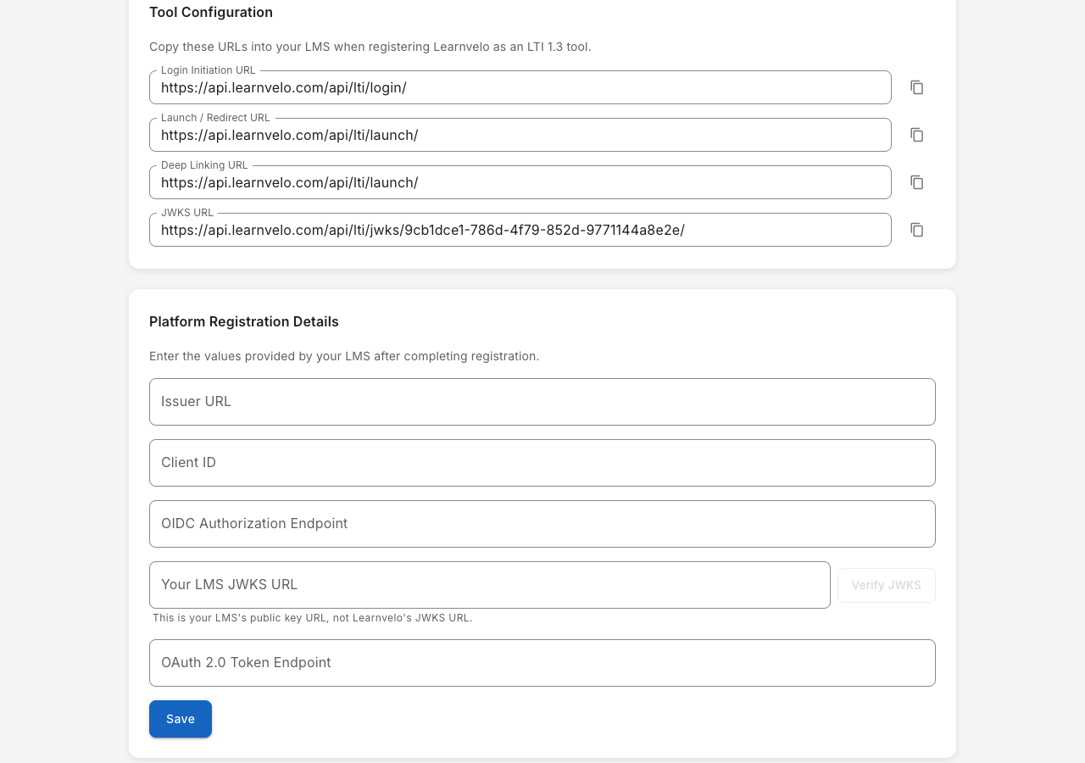
Task: Click the Tool Configuration heading
Action: tap(211, 13)
